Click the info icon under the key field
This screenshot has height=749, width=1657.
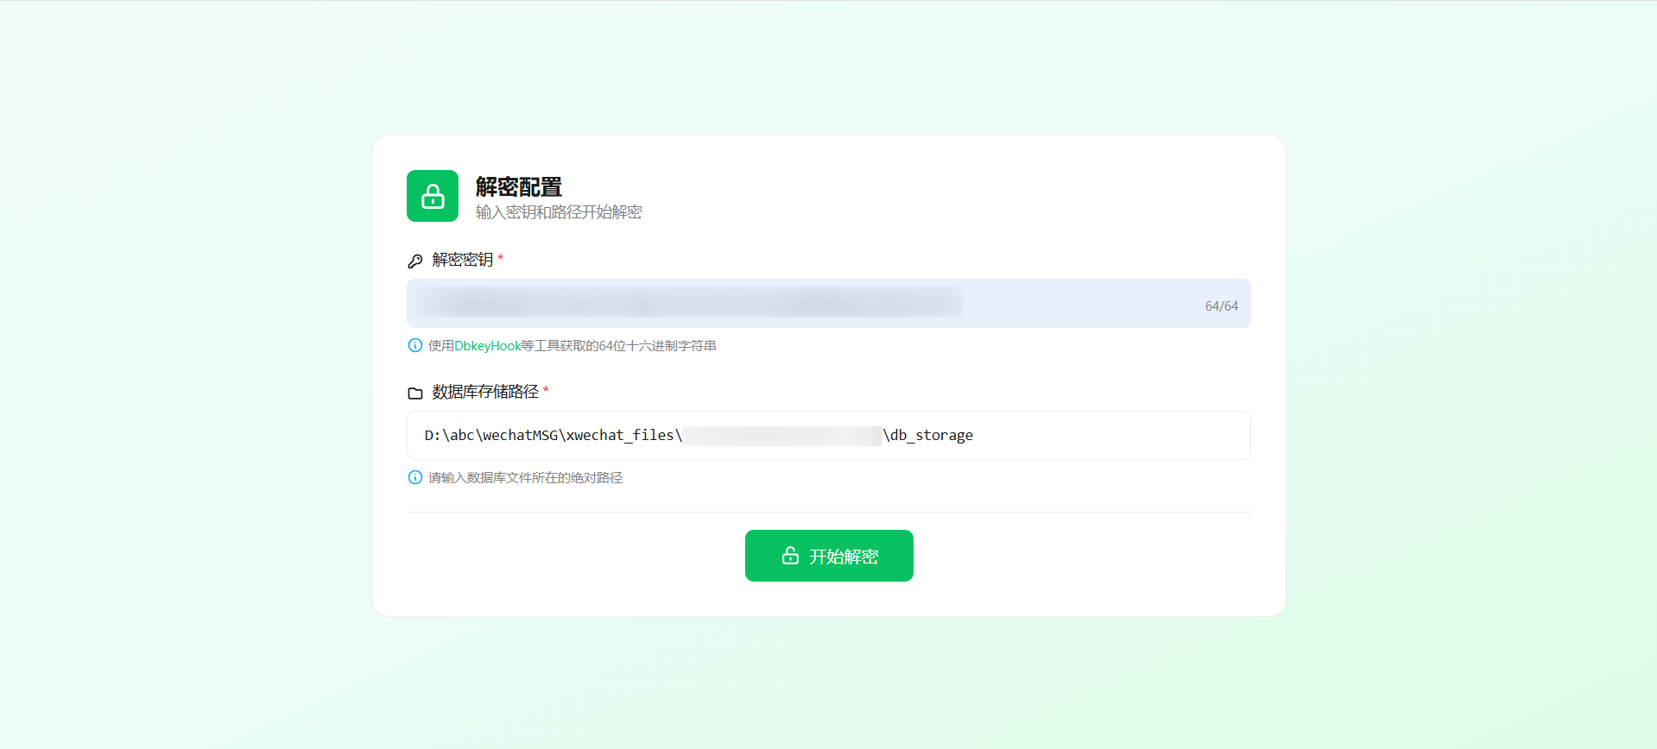tap(415, 345)
